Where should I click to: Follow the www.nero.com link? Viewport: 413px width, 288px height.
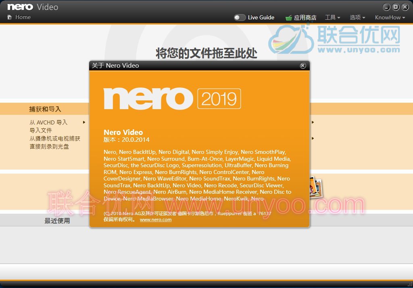click(156, 220)
